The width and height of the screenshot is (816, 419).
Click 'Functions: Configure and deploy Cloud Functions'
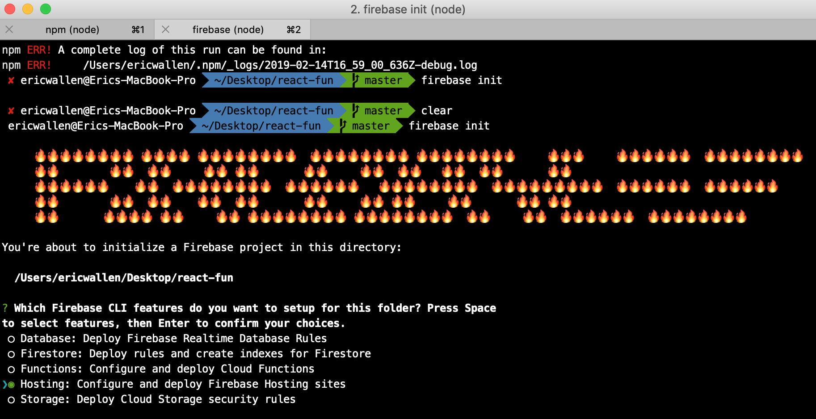pyautogui.click(x=167, y=369)
